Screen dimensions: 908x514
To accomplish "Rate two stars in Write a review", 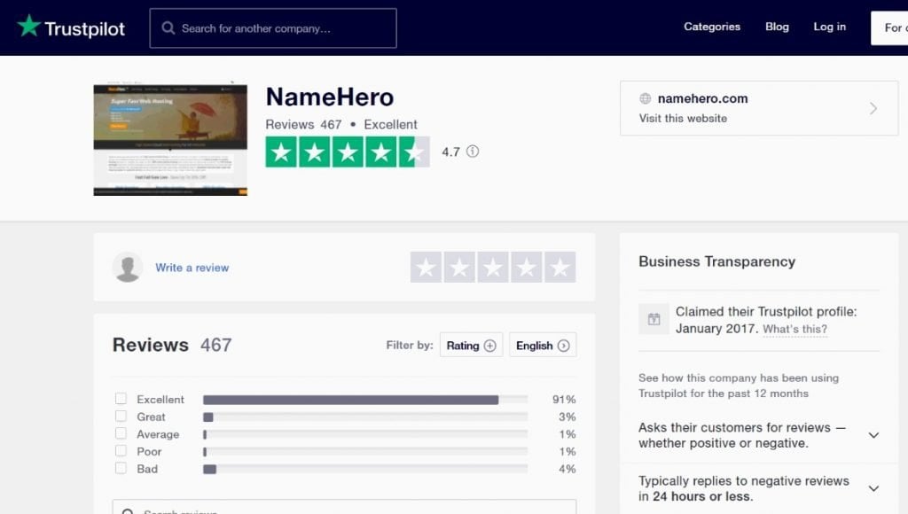I will 460,267.
